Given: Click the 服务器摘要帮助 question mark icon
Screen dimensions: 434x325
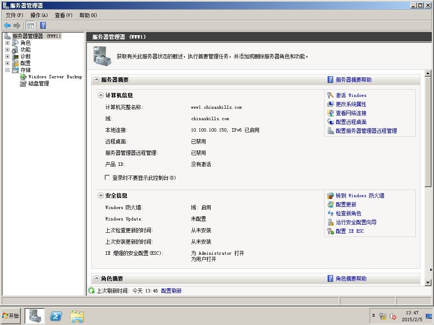Looking at the screenshot, I should [330, 80].
